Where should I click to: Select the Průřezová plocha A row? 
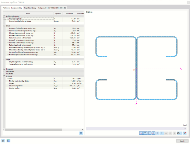point(43,19)
